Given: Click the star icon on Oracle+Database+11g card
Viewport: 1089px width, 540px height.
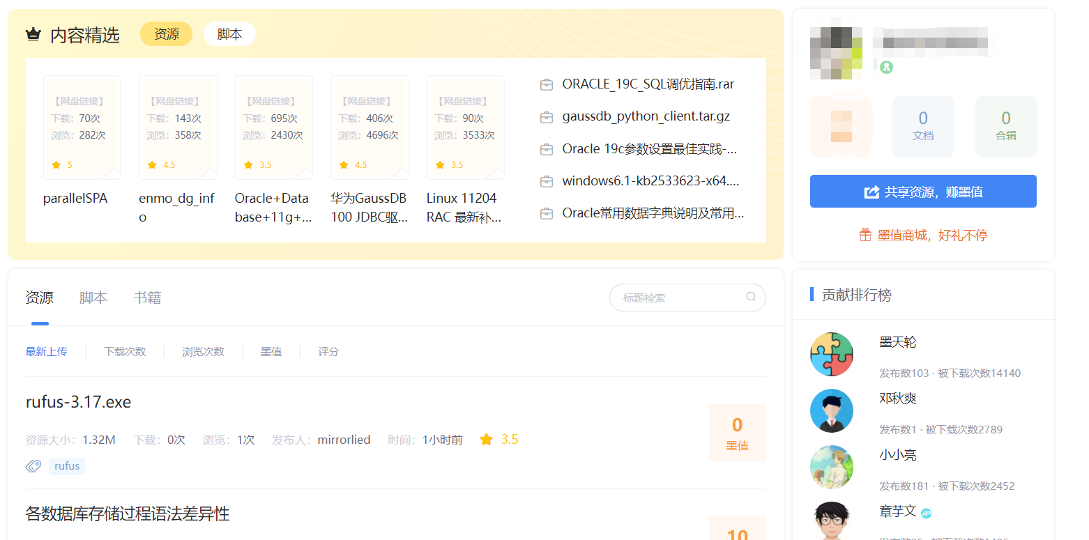Looking at the screenshot, I should tap(247, 165).
